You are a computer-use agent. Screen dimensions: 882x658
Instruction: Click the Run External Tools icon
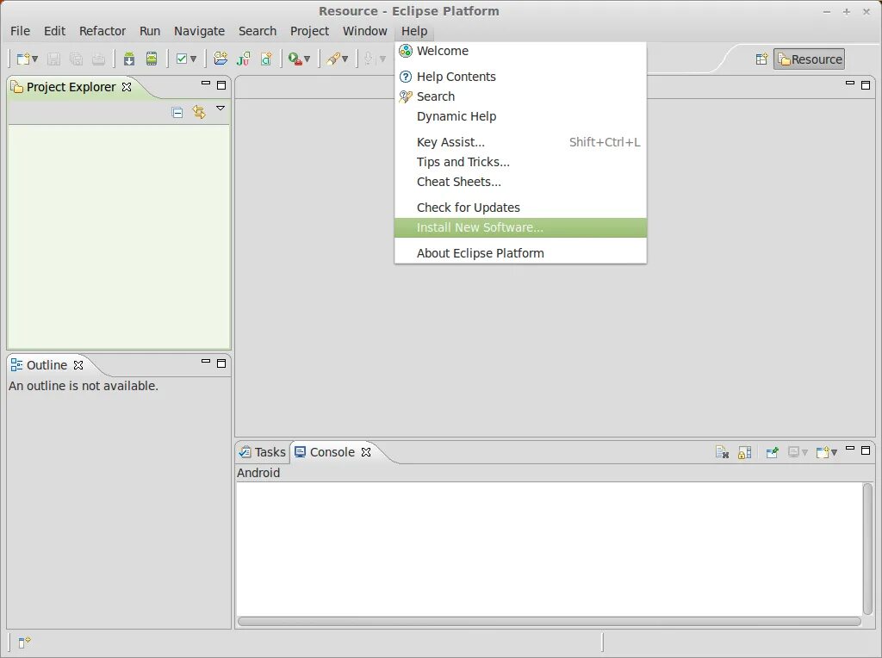(x=295, y=59)
